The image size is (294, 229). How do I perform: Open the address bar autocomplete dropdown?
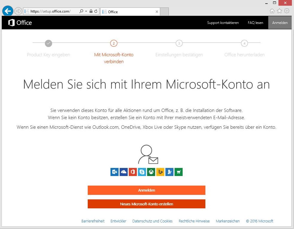[84, 11]
